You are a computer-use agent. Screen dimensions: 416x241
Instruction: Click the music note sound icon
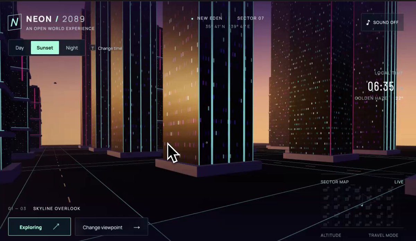tap(368, 23)
